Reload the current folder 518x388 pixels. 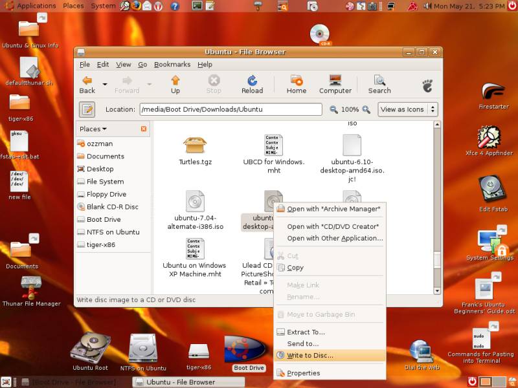252,85
